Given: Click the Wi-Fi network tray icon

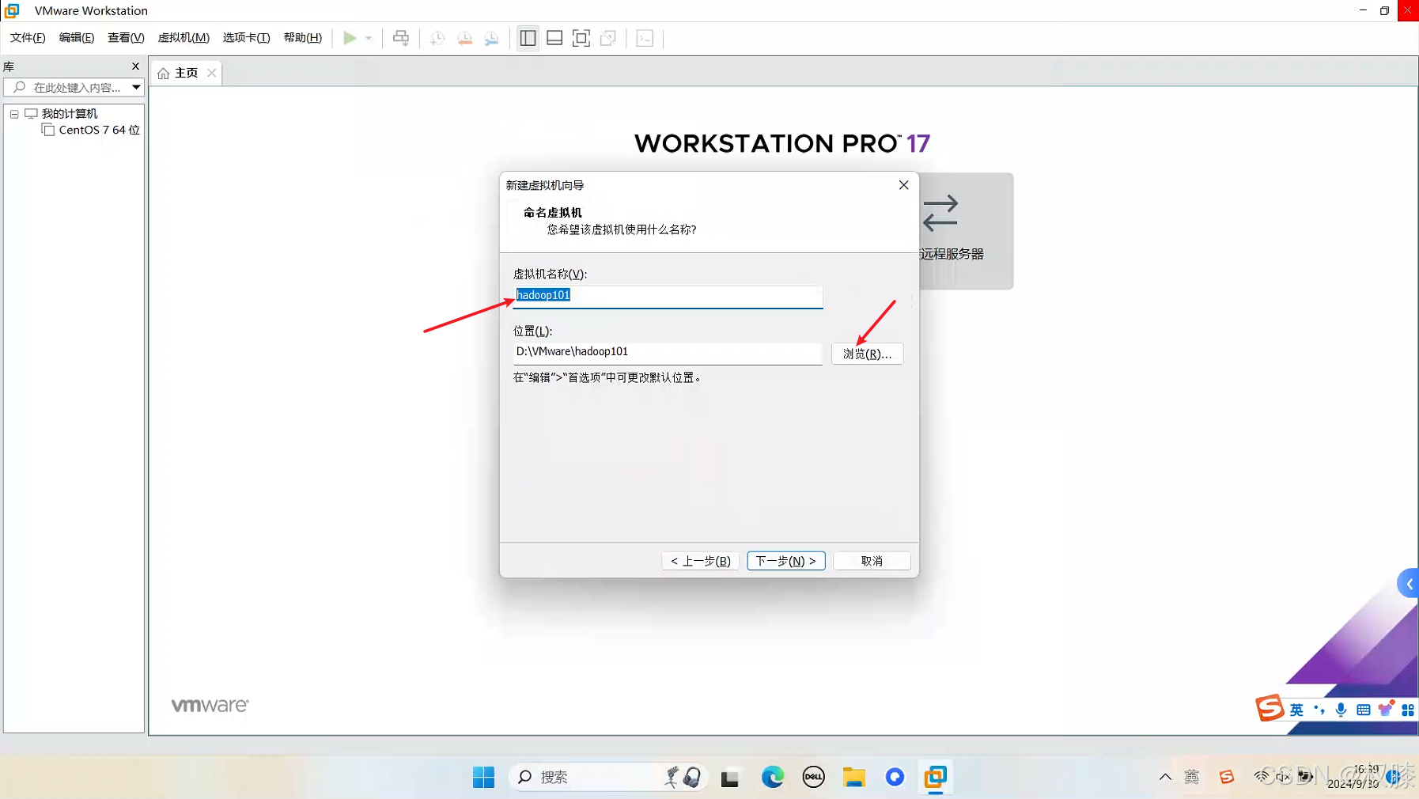Looking at the screenshot, I should tap(1262, 778).
